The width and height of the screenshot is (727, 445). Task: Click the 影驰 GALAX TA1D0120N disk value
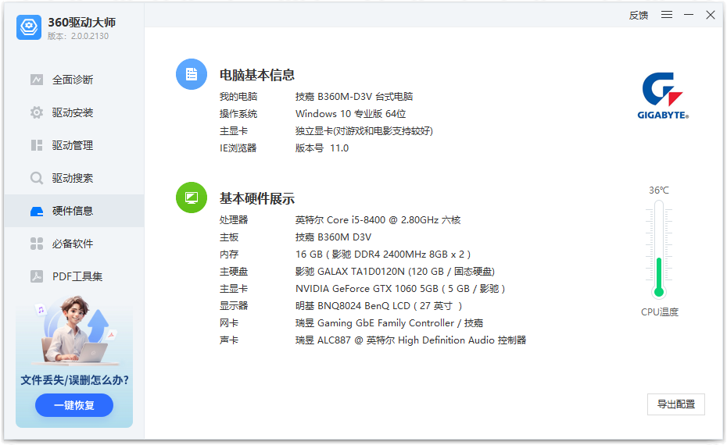point(395,272)
